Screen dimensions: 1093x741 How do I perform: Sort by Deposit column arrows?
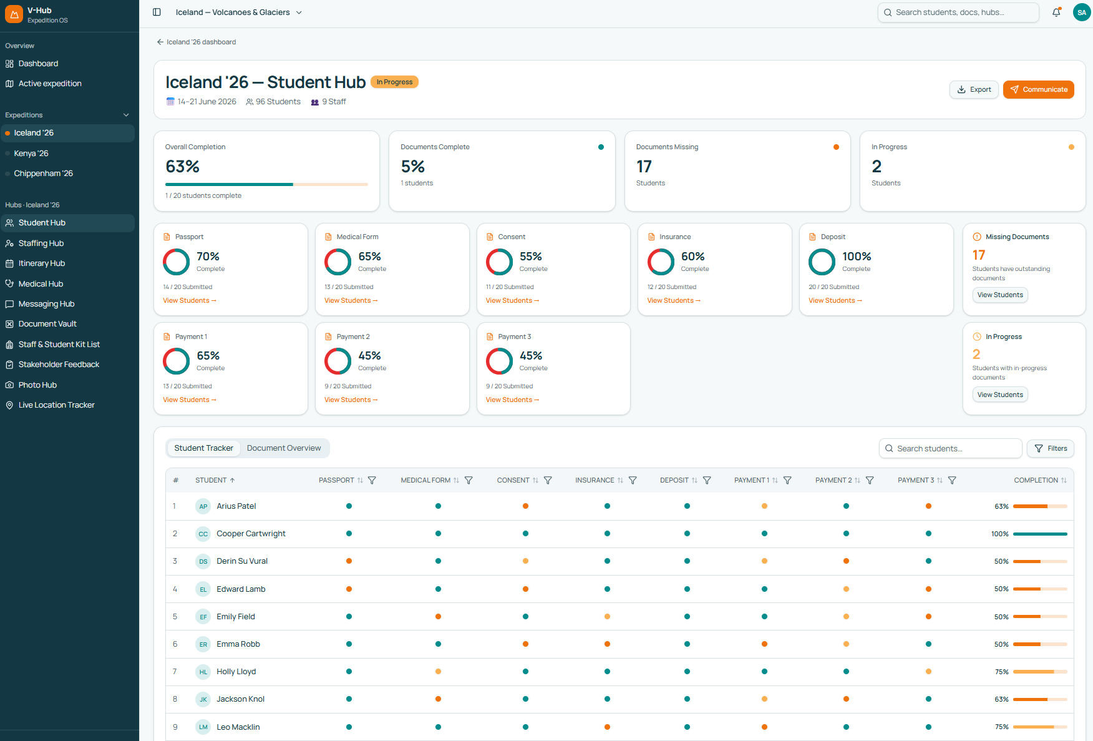[694, 481]
